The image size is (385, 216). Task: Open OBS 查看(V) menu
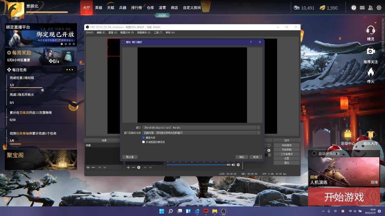tap(113, 32)
